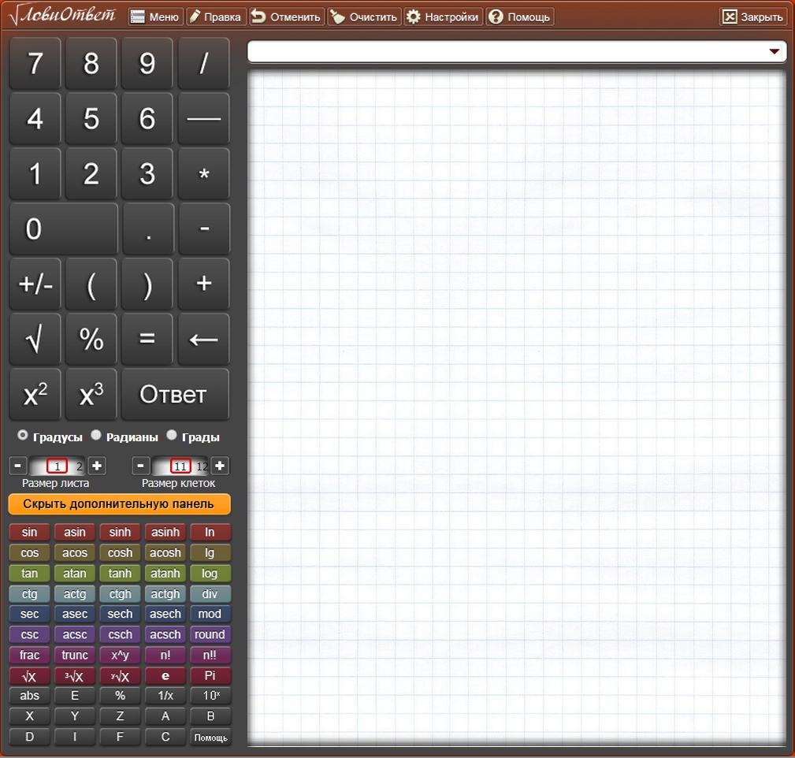Click the cube root function button
Viewport: 795px width, 758px height.
[75, 676]
